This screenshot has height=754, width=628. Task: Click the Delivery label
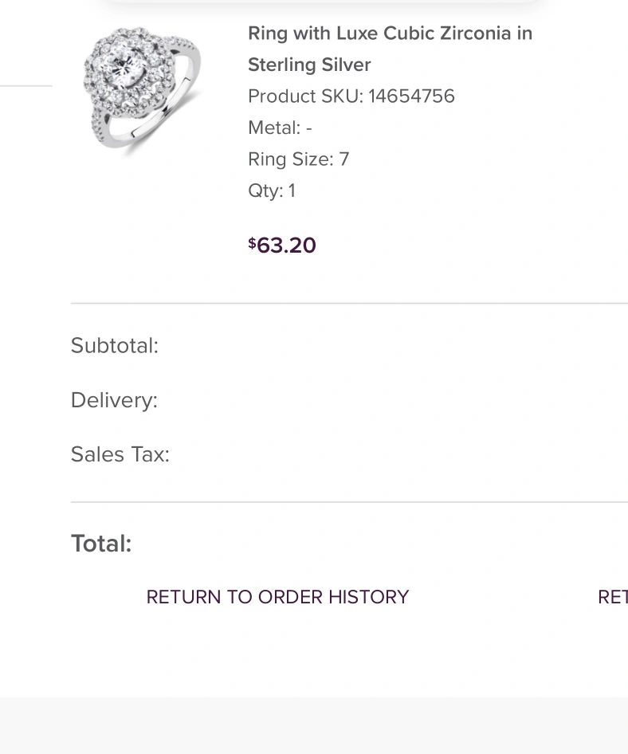click(x=114, y=399)
